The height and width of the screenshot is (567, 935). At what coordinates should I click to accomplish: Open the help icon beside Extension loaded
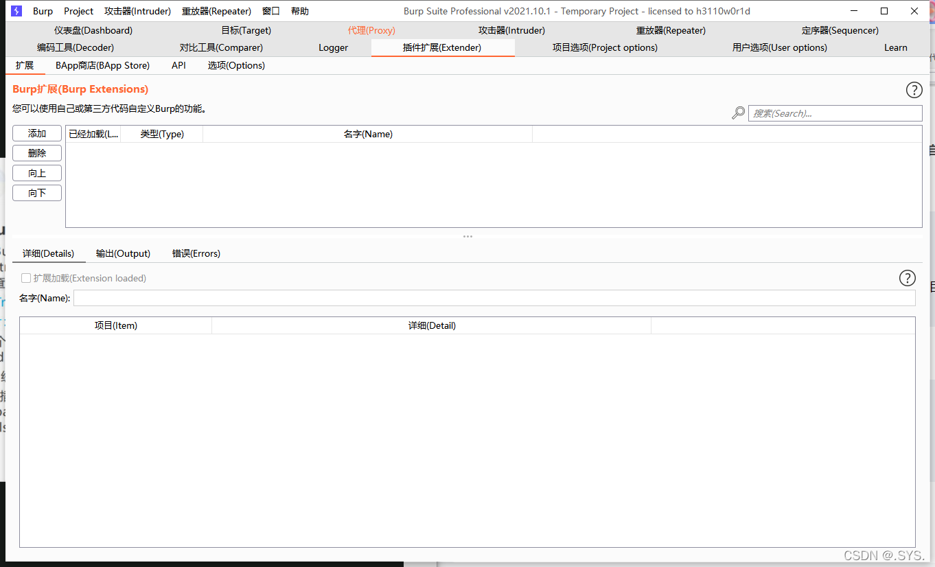click(x=907, y=278)
